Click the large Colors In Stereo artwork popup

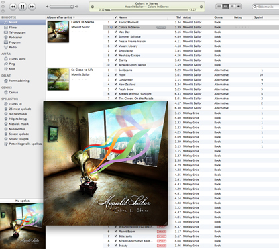(105, 163)
